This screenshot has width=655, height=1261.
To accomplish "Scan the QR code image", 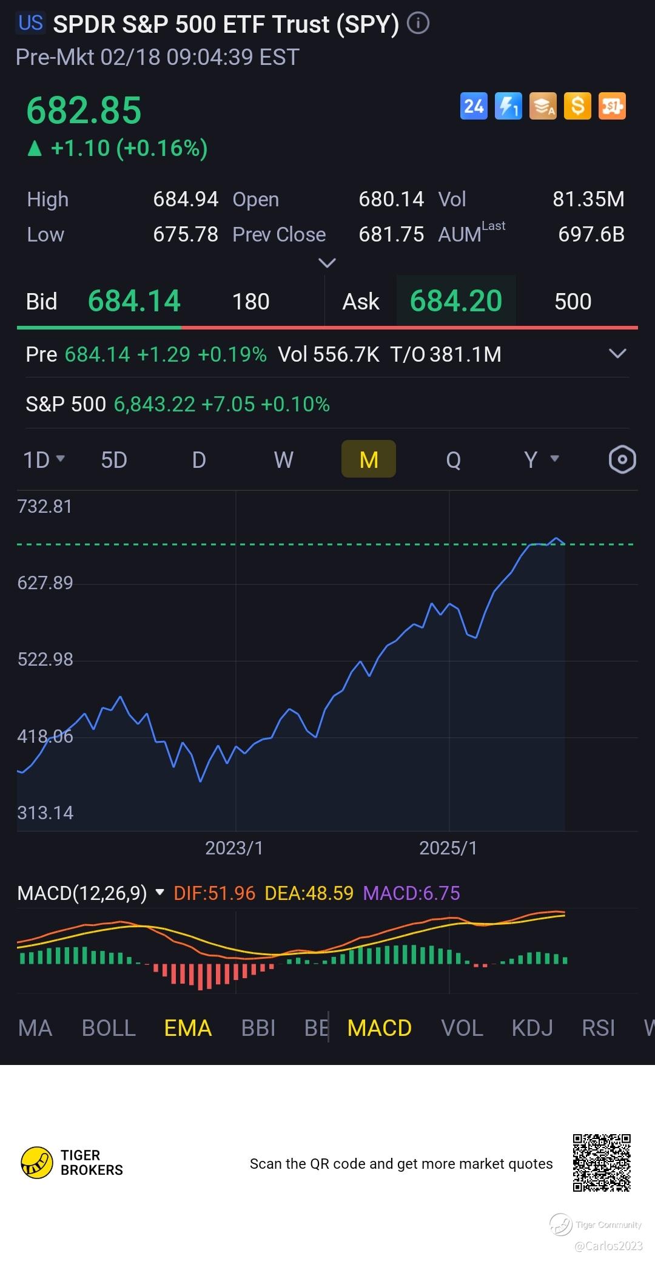I will 602,1163.
